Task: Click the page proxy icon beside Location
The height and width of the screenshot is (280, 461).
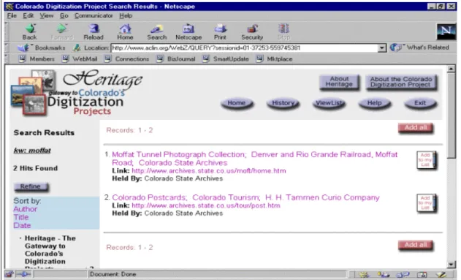Action: coord(77,48)
